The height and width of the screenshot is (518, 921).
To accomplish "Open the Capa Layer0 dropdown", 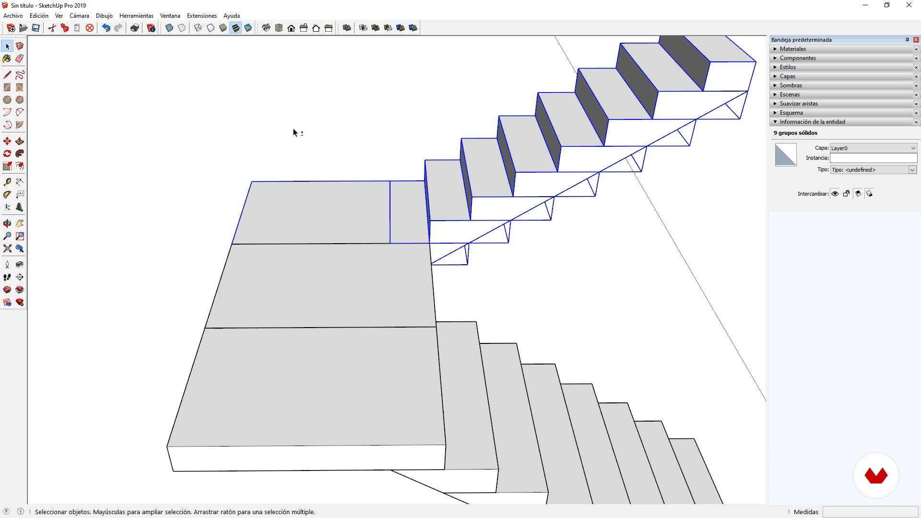I will tap(874, 148).
